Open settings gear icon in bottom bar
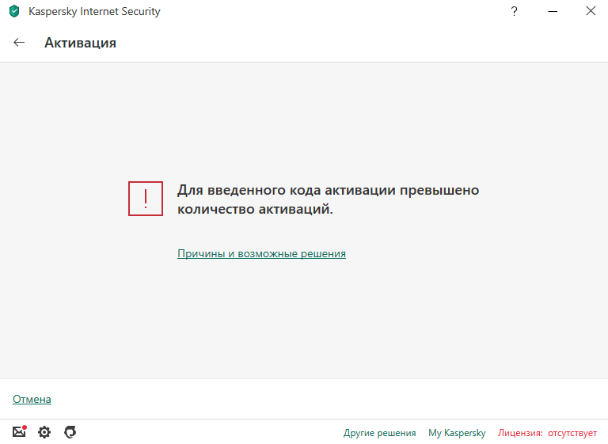This screenshot has height=444, width=608. [44, 431]
